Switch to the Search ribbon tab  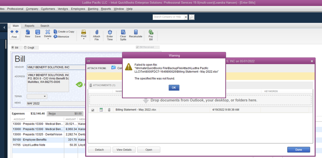click(x=45, y=26)
